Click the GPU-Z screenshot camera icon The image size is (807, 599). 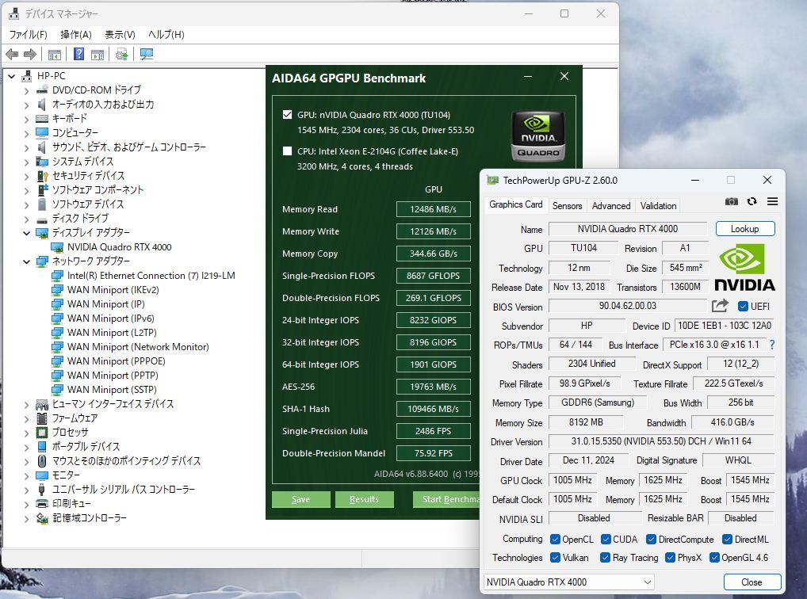(x=732, y=201)
